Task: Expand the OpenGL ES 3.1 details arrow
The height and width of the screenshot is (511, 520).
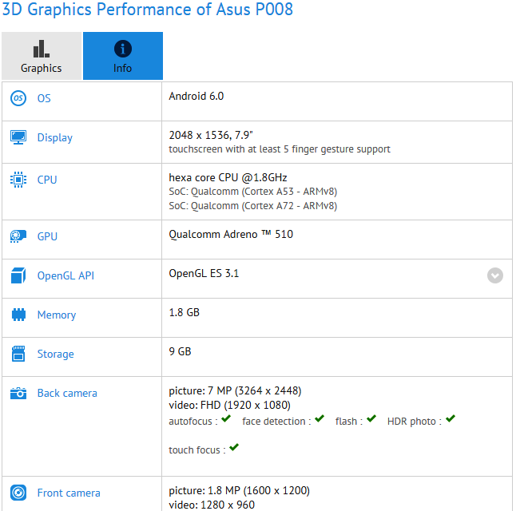Action: pos(495,275)
